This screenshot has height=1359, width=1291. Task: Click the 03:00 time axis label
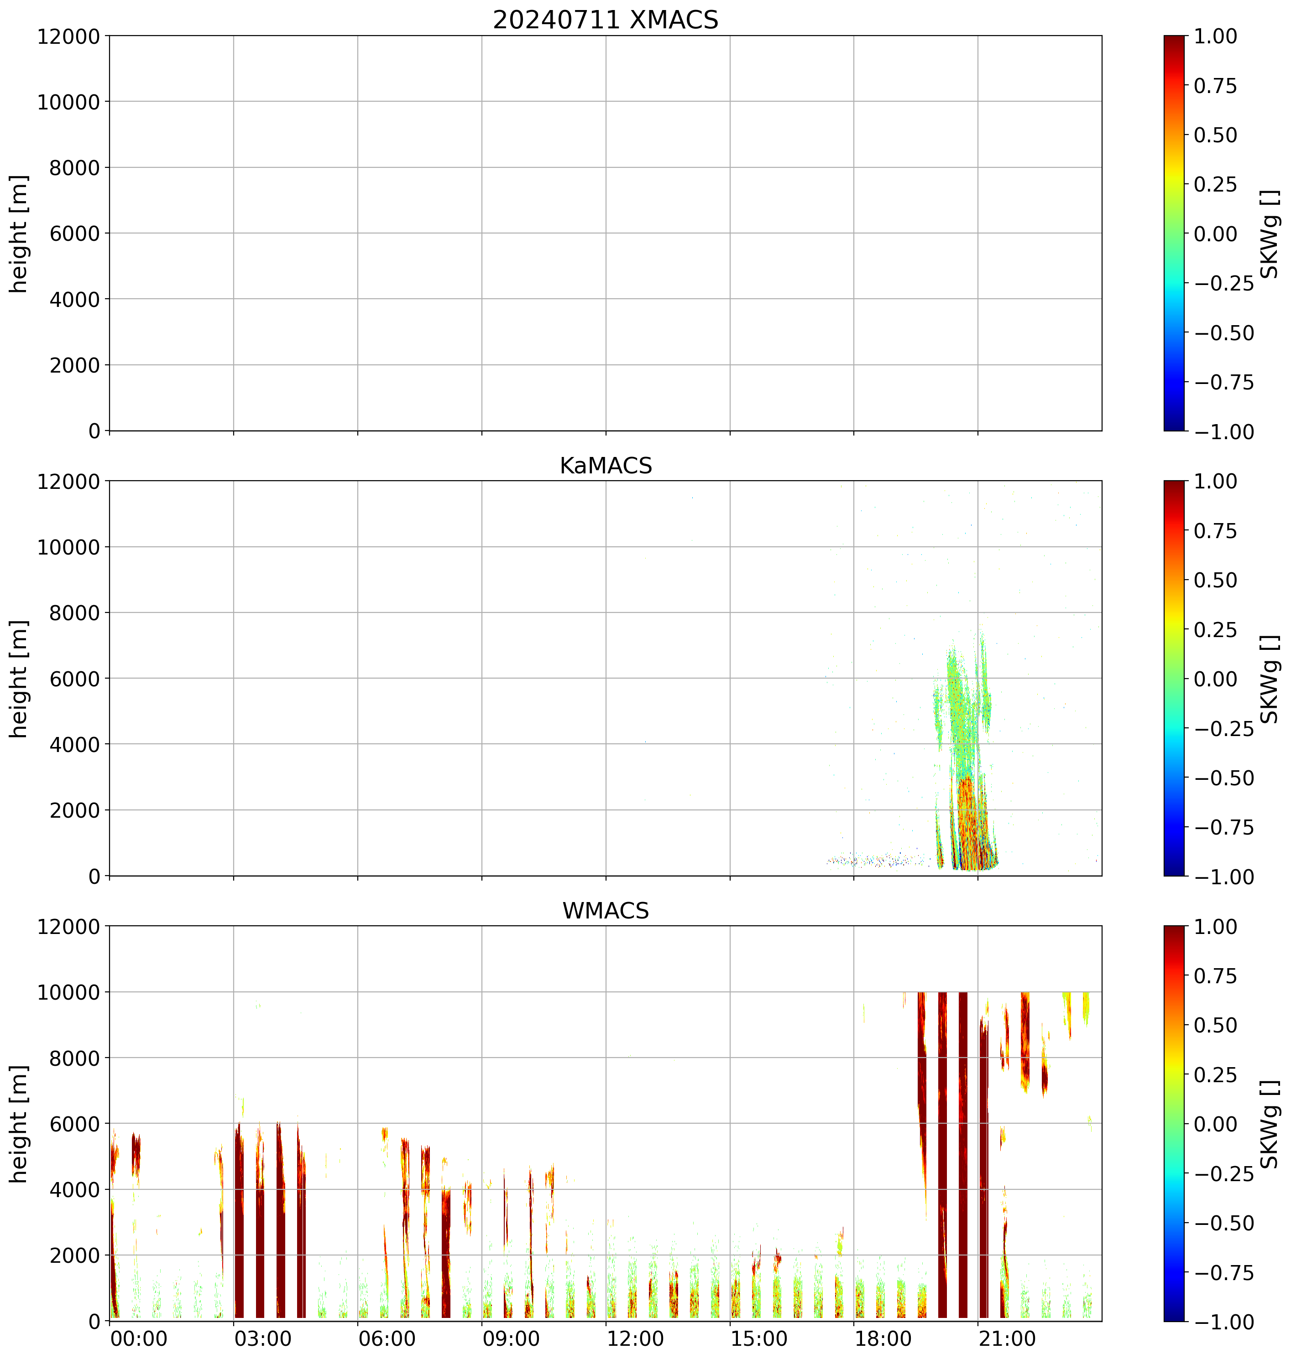coord(263,1339)
